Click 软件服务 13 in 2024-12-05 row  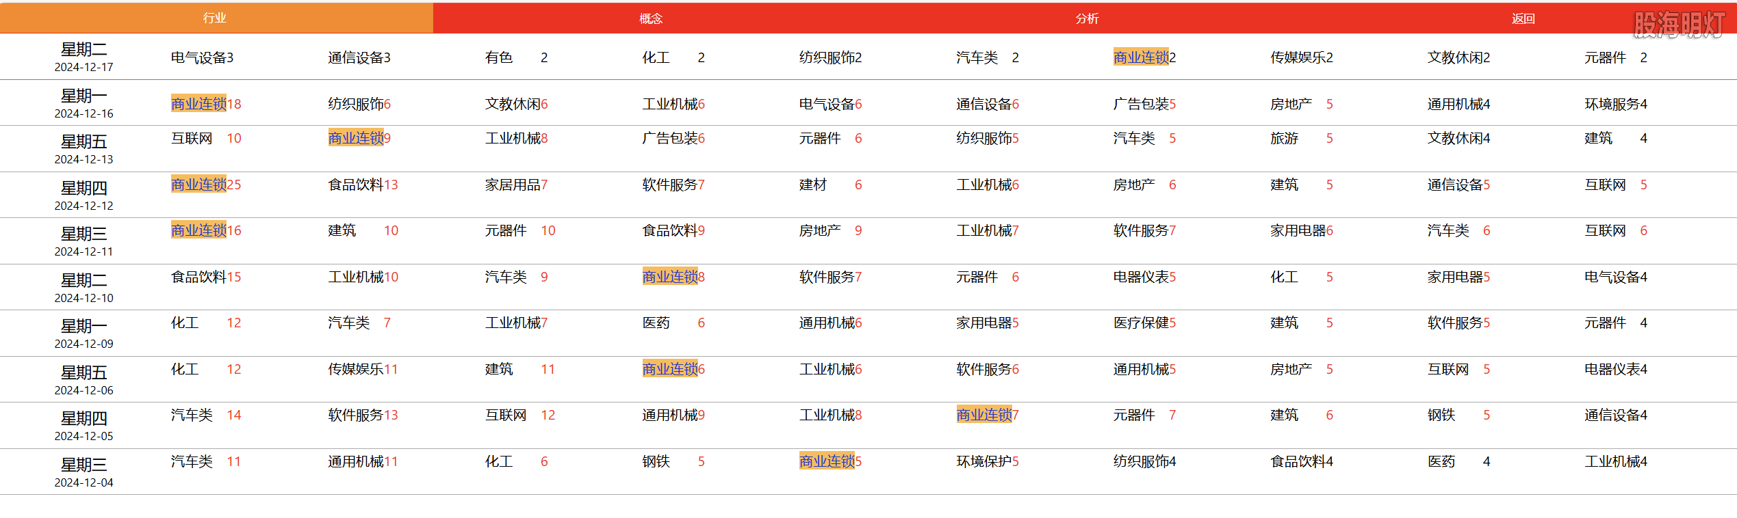pos(363,415)
